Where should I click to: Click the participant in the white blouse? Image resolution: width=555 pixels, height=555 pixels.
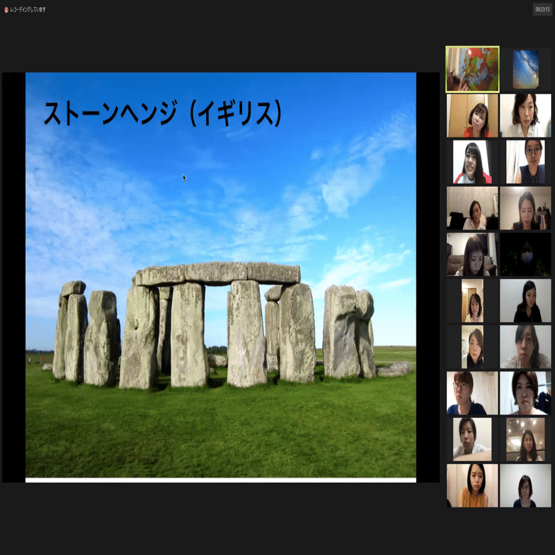pos(525,115)
